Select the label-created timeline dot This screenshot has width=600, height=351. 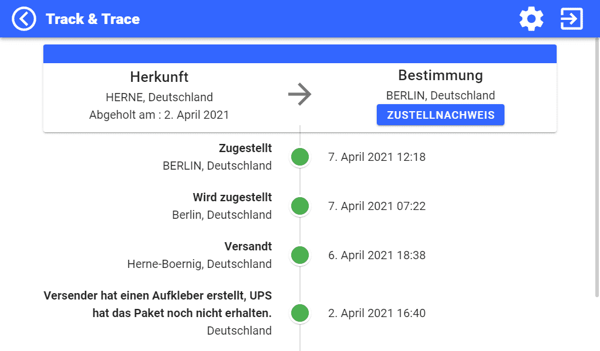pos(300,313)
